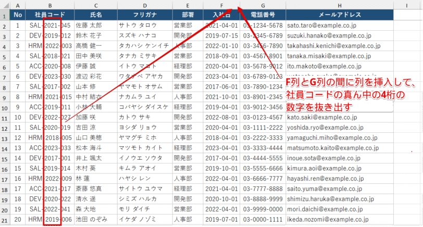Select cell containing 田中 美咲
Screen dimensions: 423x227
tap(96, 56)
